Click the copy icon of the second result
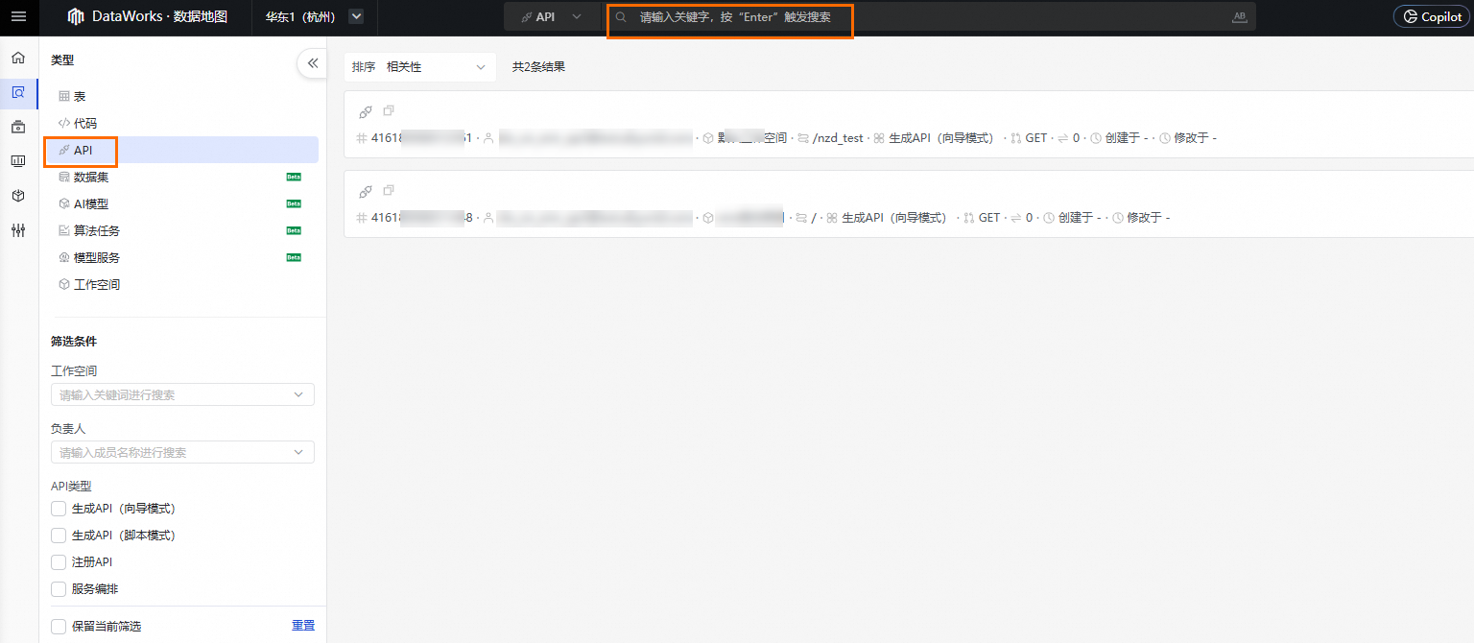 [389, 190]
